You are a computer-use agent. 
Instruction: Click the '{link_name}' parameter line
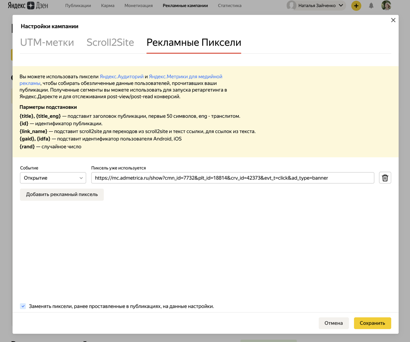tap(138, 131)
